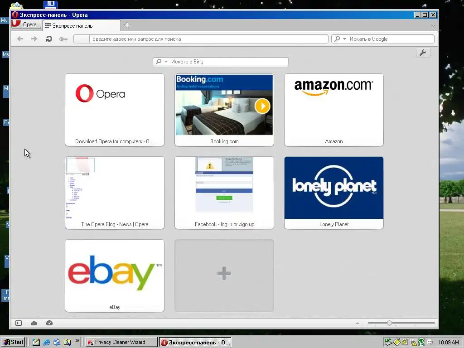Viewport: 464px width, 348px height.
Task: Open the closed tabs arrow at tab bar end
Action: click(x=433, y=25)
